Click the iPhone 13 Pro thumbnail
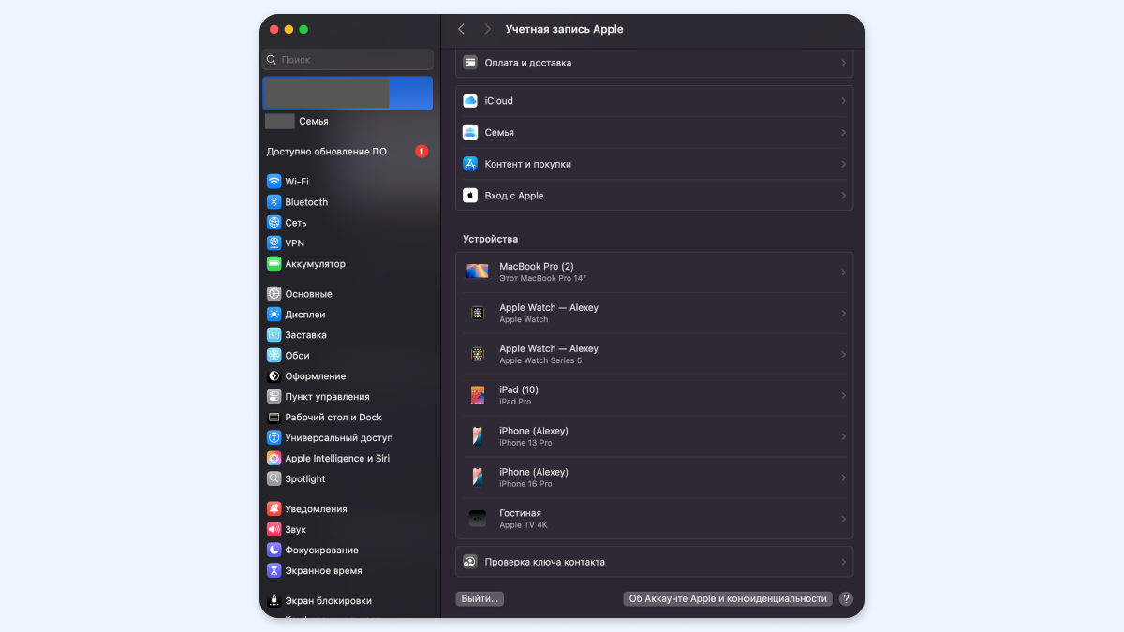1124x632 pixels. click(x=478, y=436)
